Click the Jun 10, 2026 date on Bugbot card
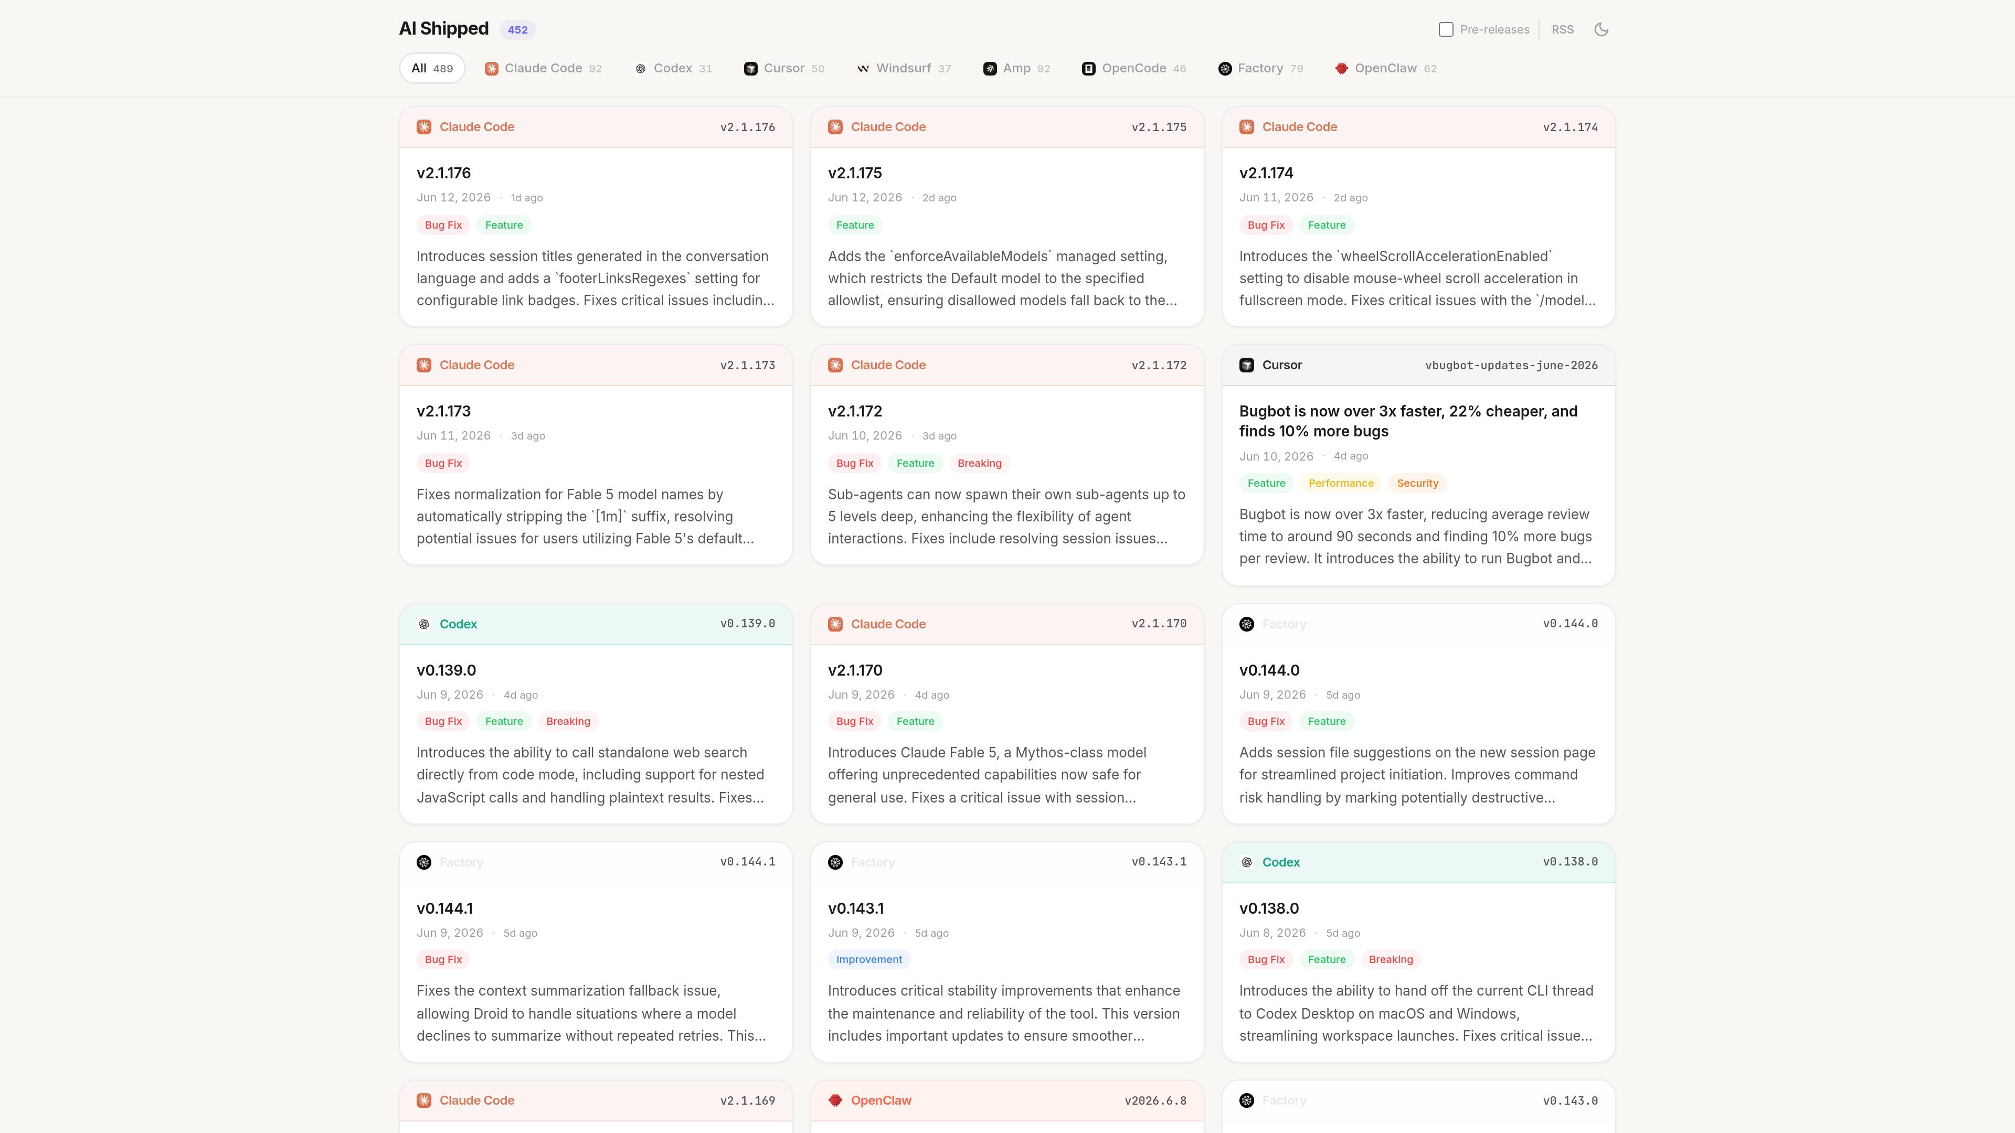 [x=1276, y=456]
